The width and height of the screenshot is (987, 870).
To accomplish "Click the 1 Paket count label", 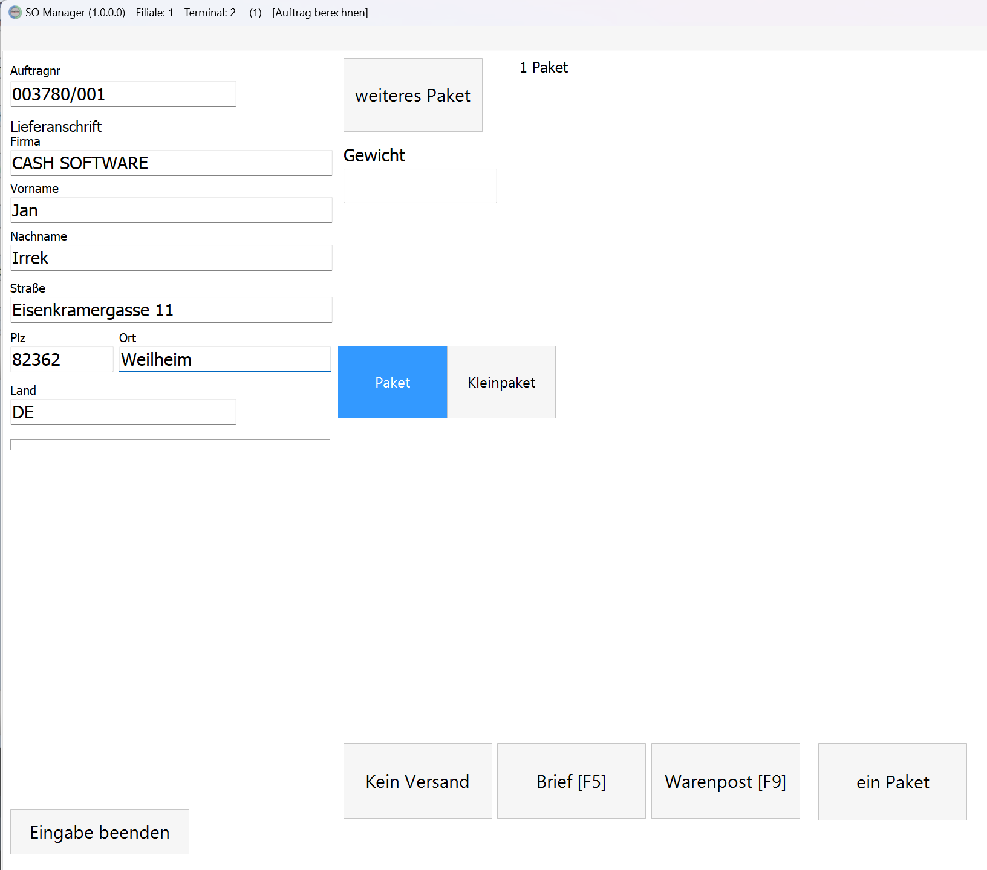I will coord(544,68).
